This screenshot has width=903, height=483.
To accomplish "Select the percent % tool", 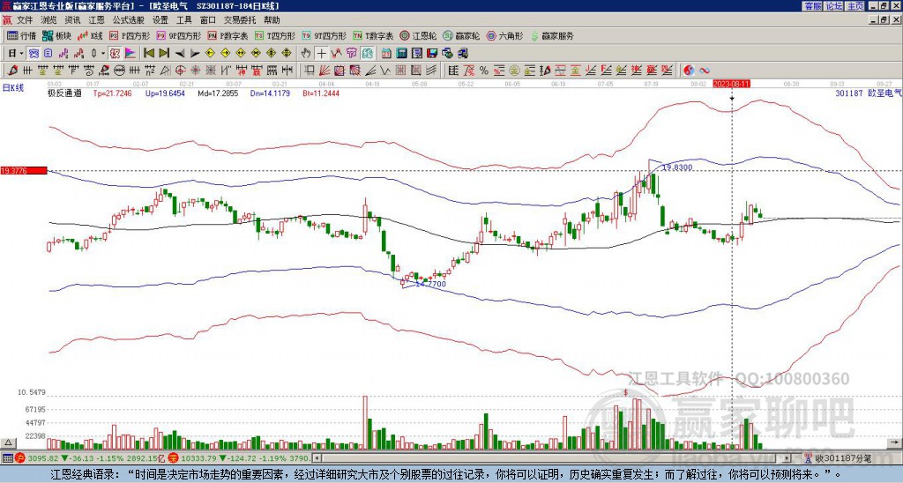I will (x=484, y=71).
